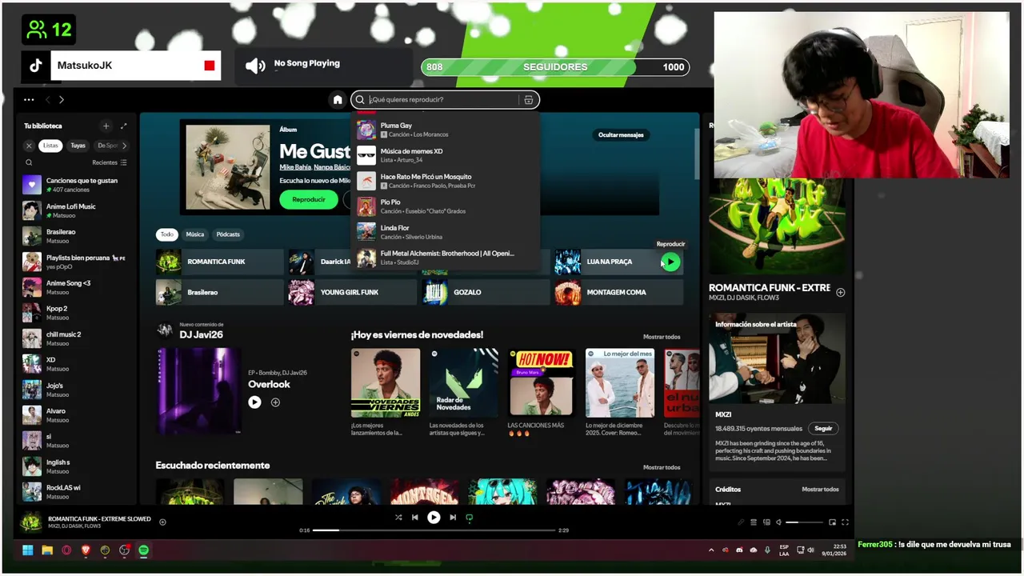Select the Música filter tab
The height and width of the screenshot is (576, 1024).
195,234
